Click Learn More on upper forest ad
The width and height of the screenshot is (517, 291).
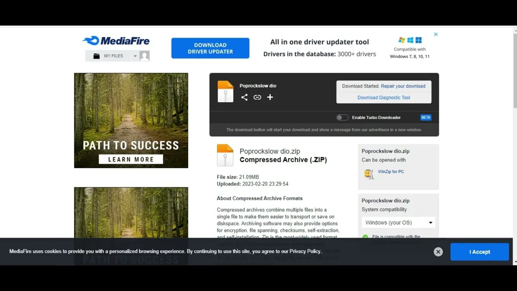click(131, 159)
